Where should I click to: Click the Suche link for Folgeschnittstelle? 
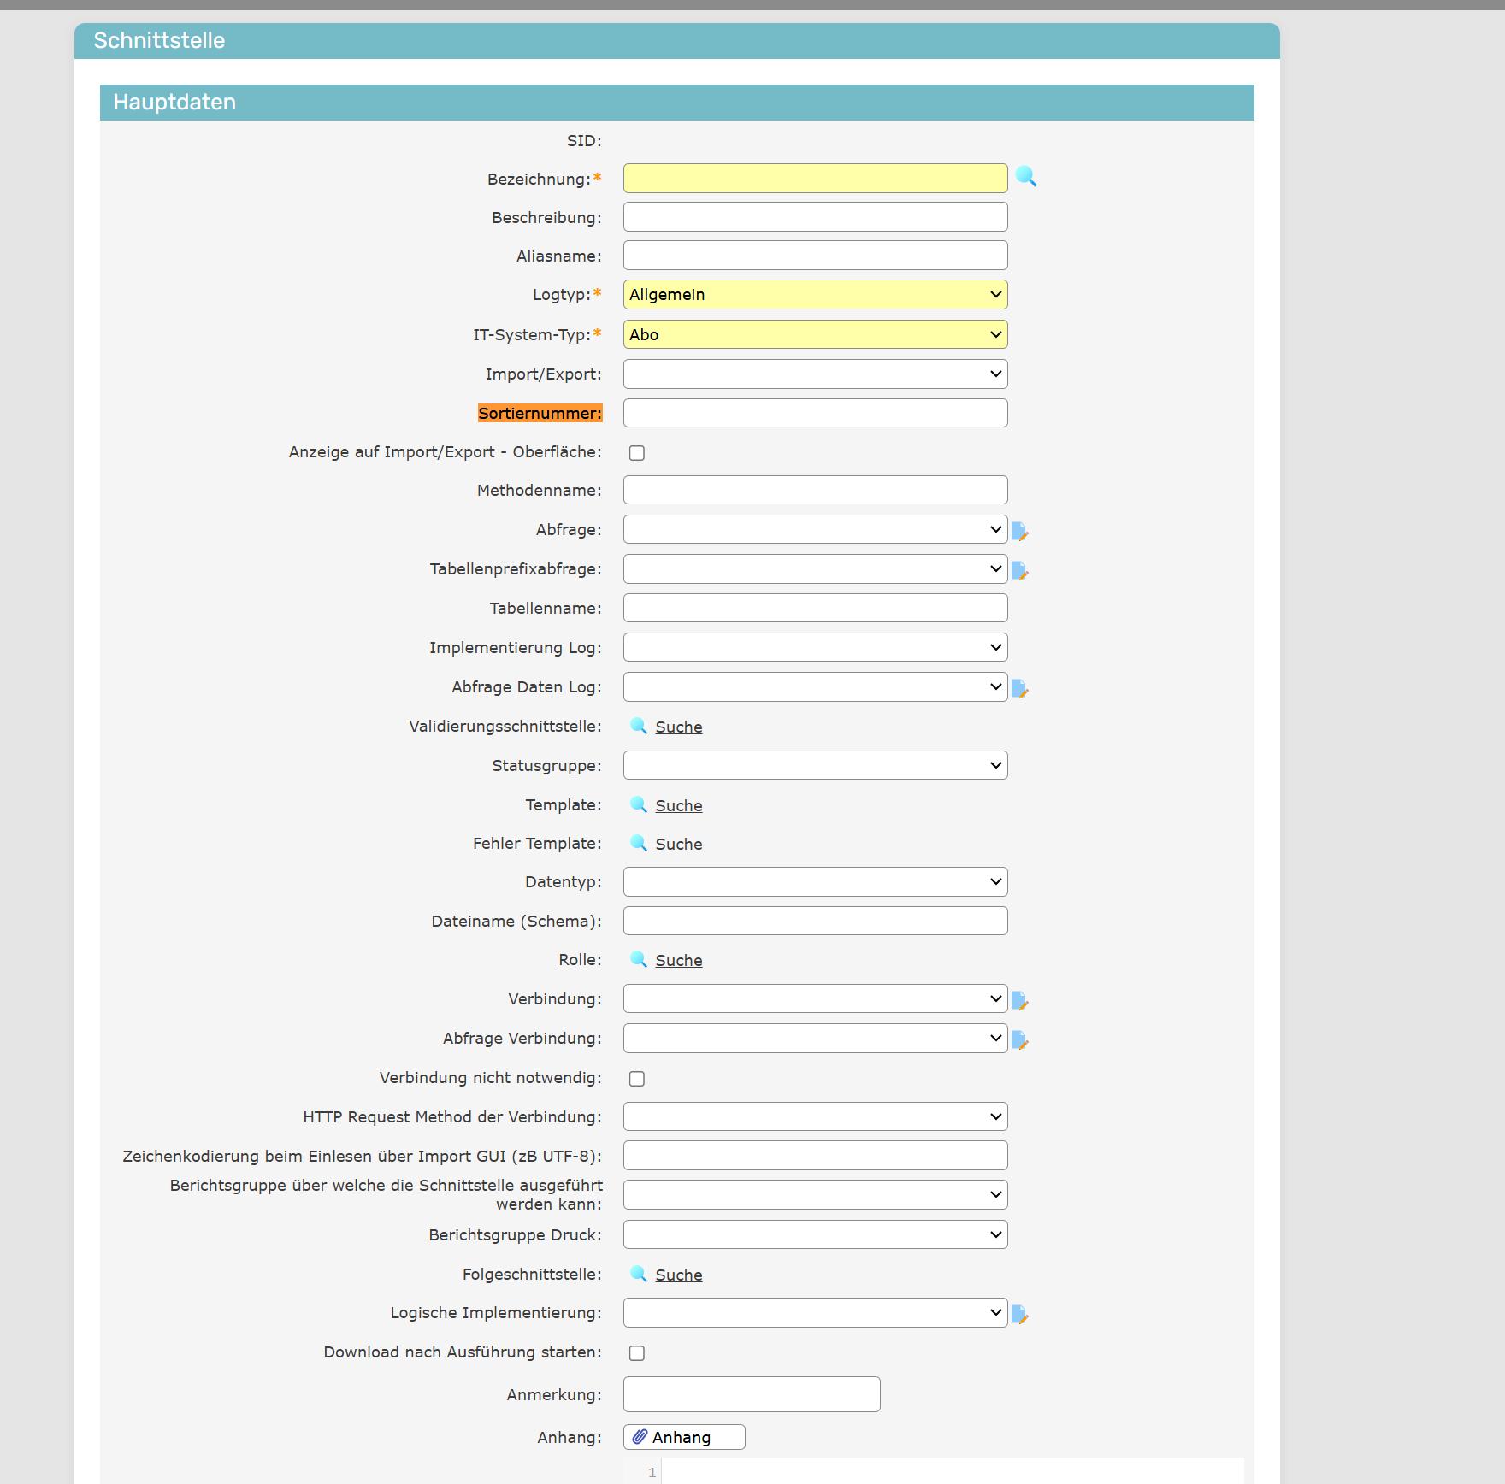tap(678, 1275)
